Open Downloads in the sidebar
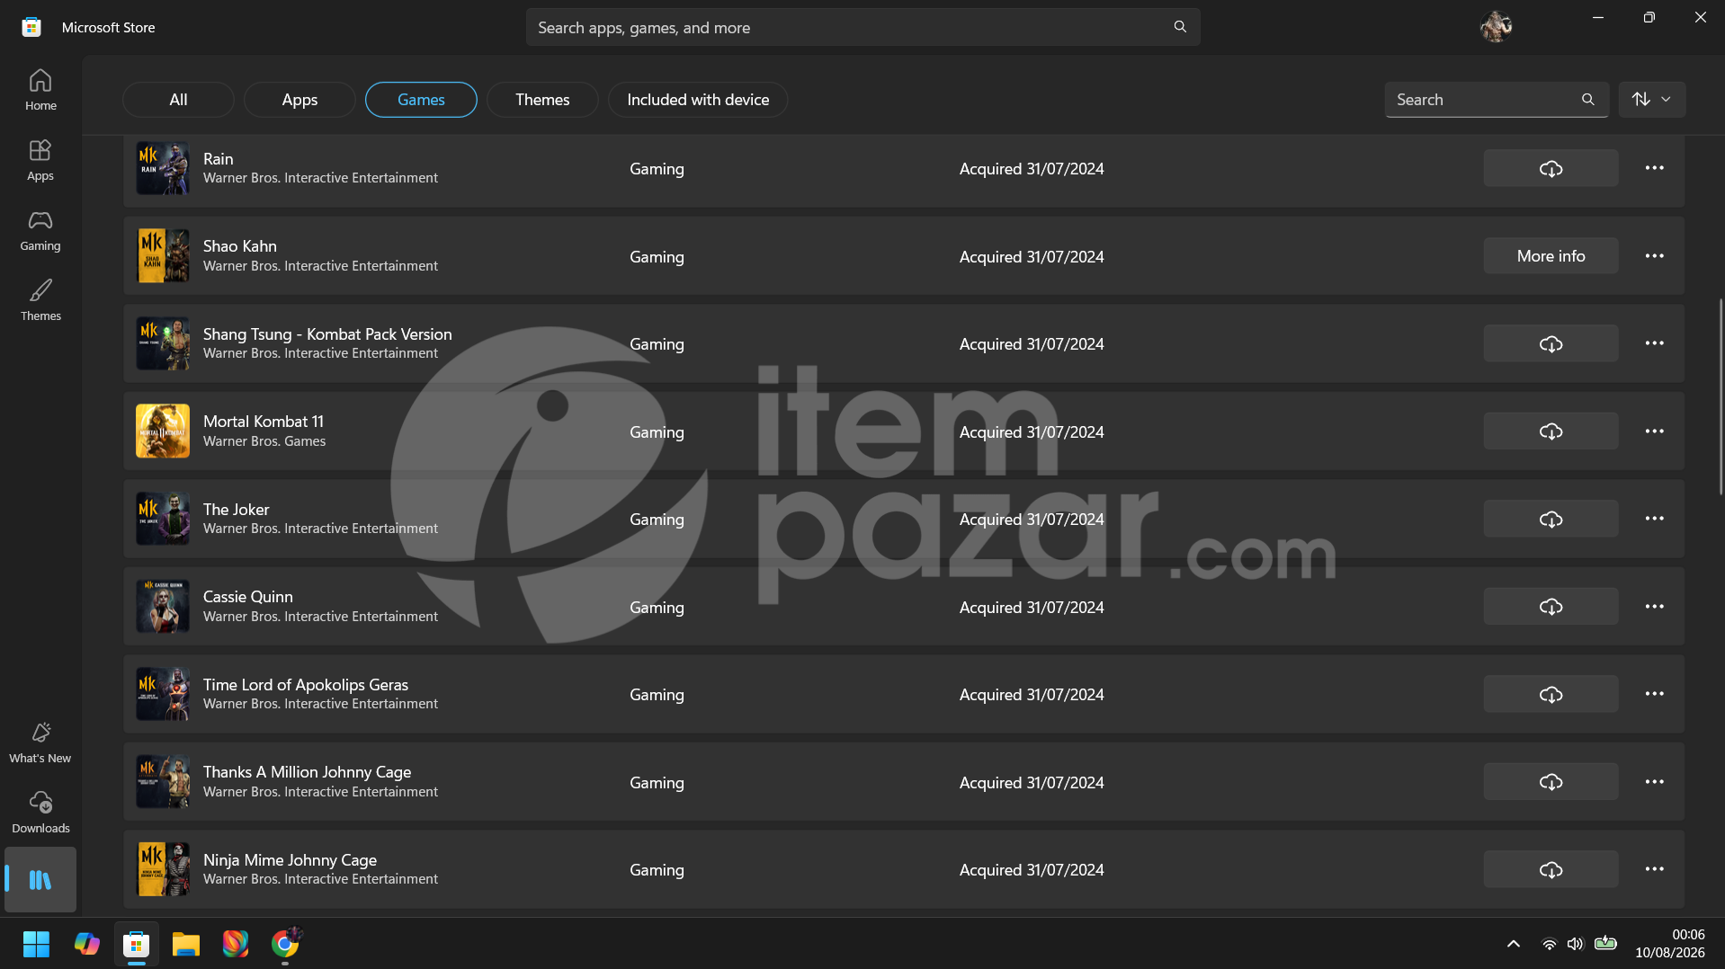Screen dimensions: 1725x969 coord(40,813)
